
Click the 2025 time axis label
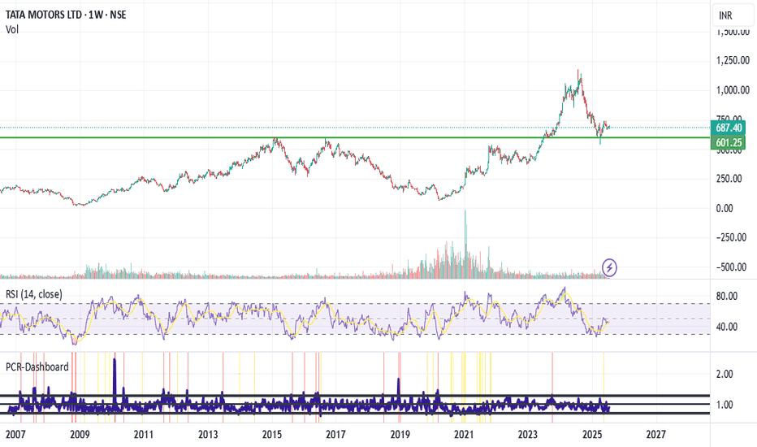pyautogui.click(x=592, y=435)
